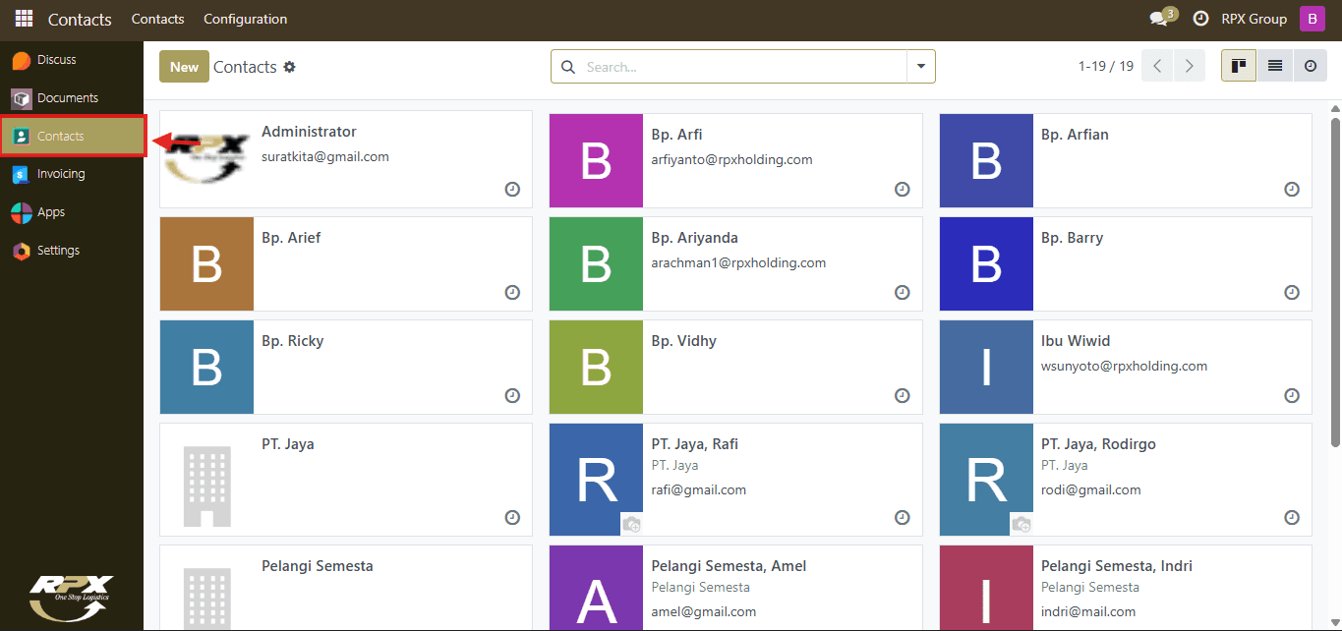
Task: Switch to Activity view
Action: point(1310,66)
